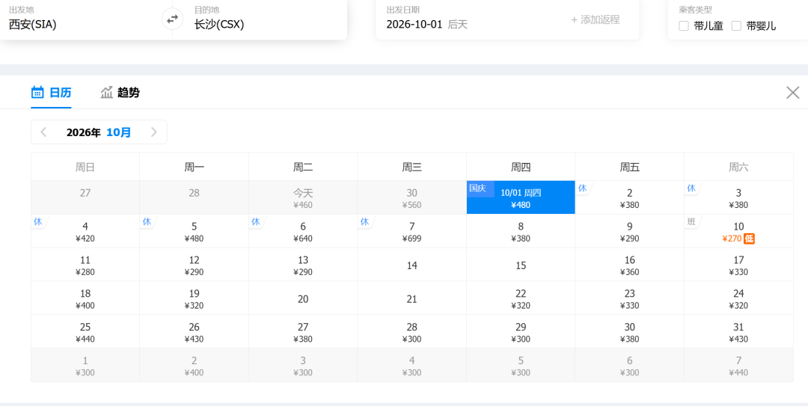Click the 周四 column header

click(x=521, y=167)
